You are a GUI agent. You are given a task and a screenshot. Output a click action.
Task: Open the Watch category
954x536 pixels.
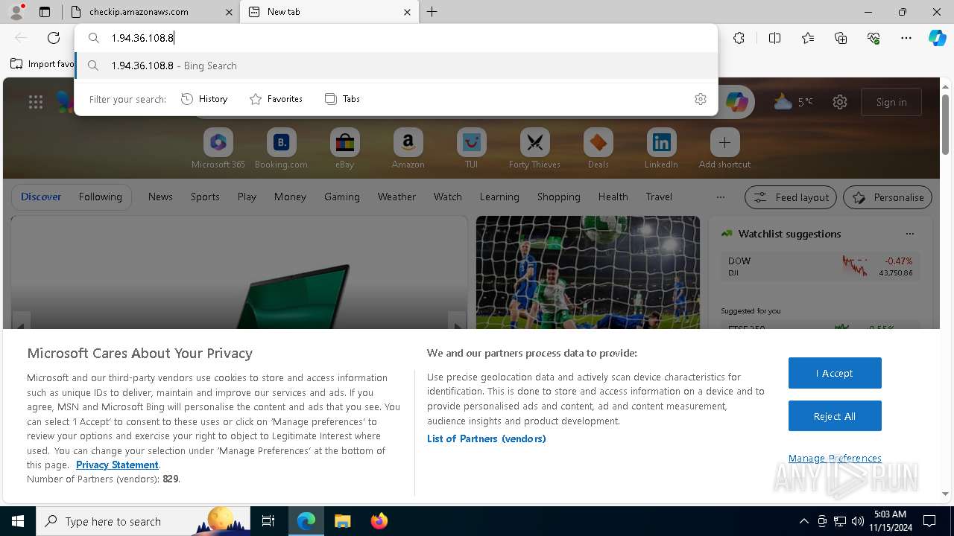click(x=448, y=197)
